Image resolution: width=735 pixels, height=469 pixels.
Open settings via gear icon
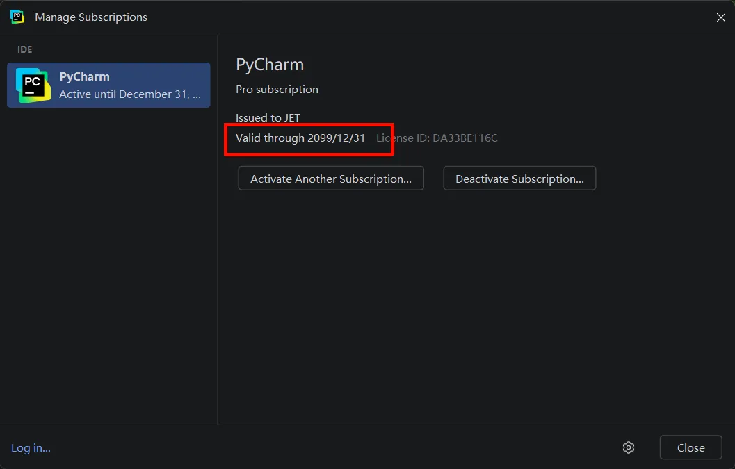pyautogui.click(x=628, y=447)
